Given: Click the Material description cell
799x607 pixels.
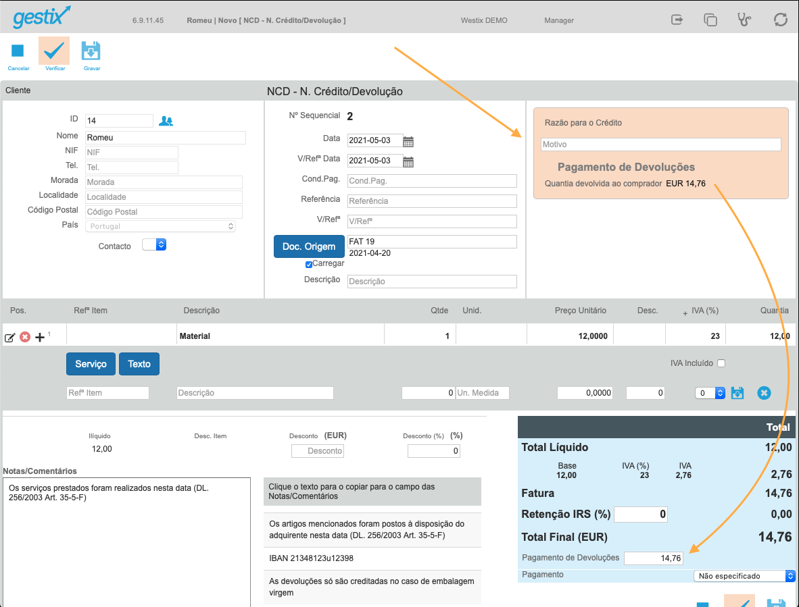Looking at the screenshot, I should 281,336.
